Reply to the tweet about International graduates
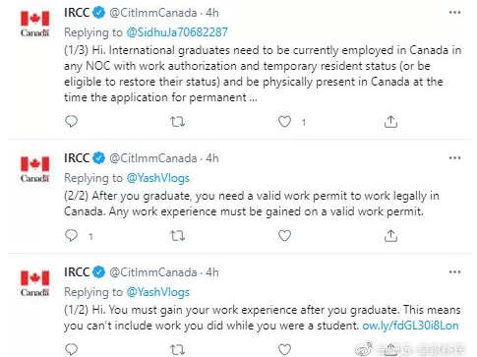The height and width of the screenshot is (357, 477). 71,121
